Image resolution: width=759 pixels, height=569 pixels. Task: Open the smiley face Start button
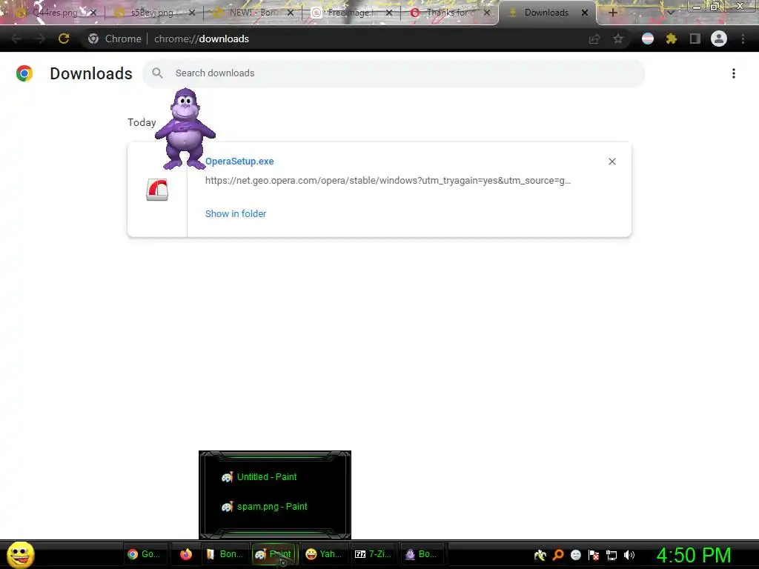coord(20,554)
